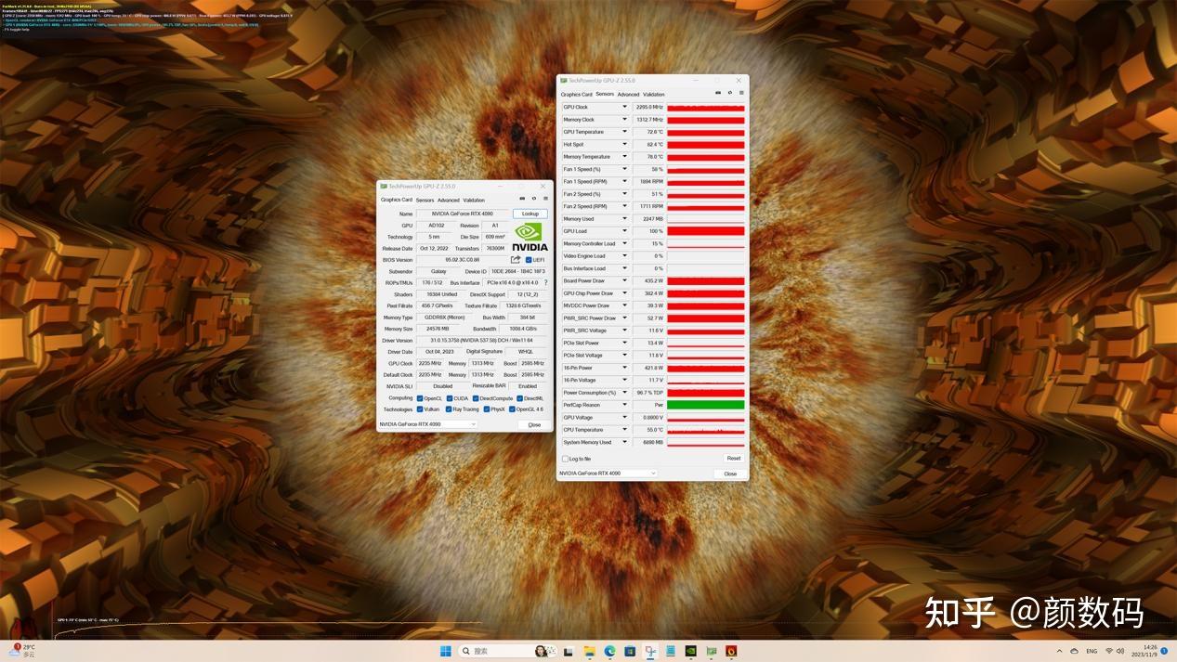
Task: Click the NVIDIA logo in GPU-Z
Action: tap(530, 237)
